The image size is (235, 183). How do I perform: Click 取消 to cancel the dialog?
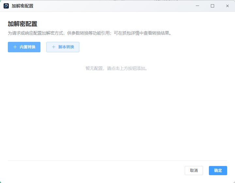pos(194,171)
